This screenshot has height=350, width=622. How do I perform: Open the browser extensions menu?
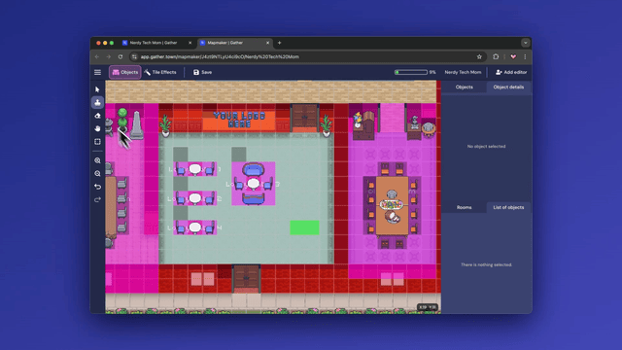click(496, 56)
